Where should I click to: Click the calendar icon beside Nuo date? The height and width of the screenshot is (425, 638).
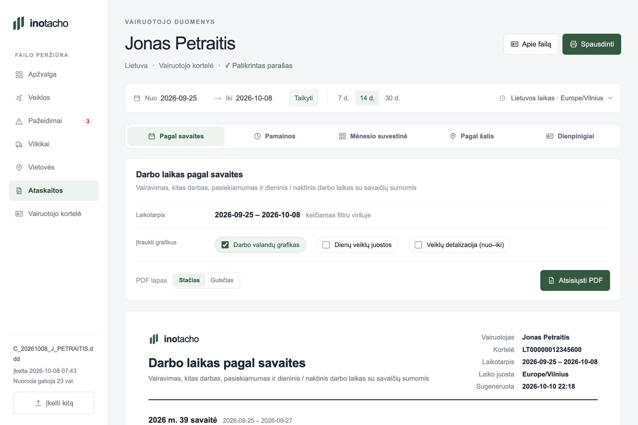pos(137,98)
